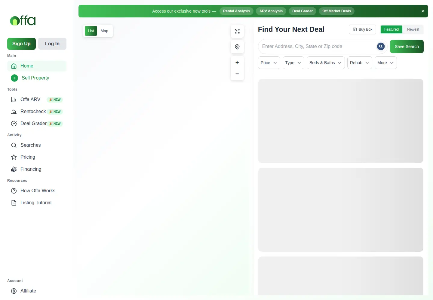This screenshot has width=433, height=300.
Task: Open the Beds & Baths dropdown
Action: [x=326, y=63]
